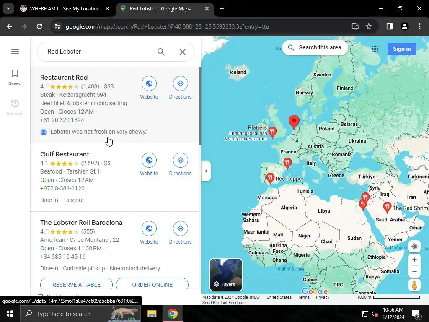The height and width of the screenshot is (322, 429).
Task: Click RESERVE A TABLE button
Action: (x=76, y=285)
